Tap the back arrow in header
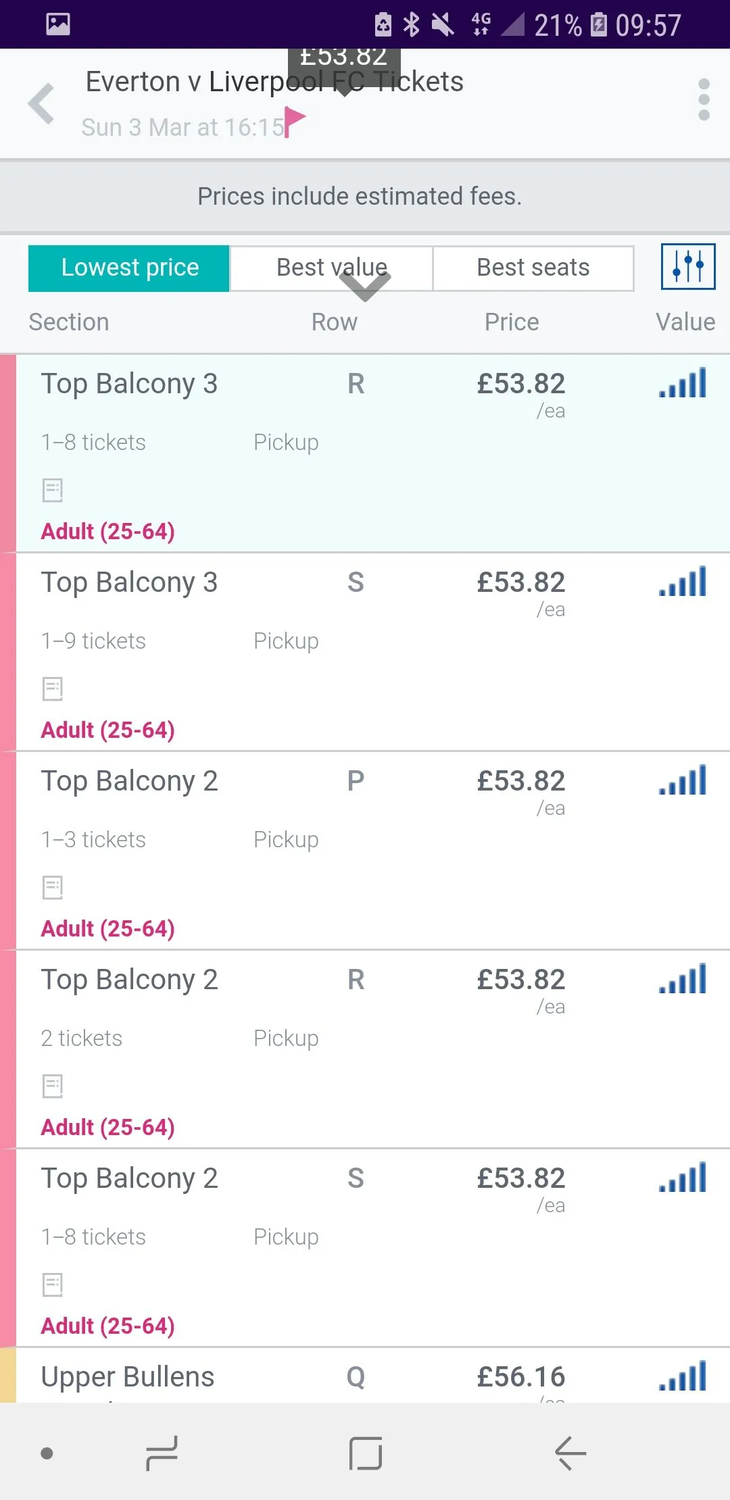Screen dimensions: 730x1500 [x=42, y=103]
